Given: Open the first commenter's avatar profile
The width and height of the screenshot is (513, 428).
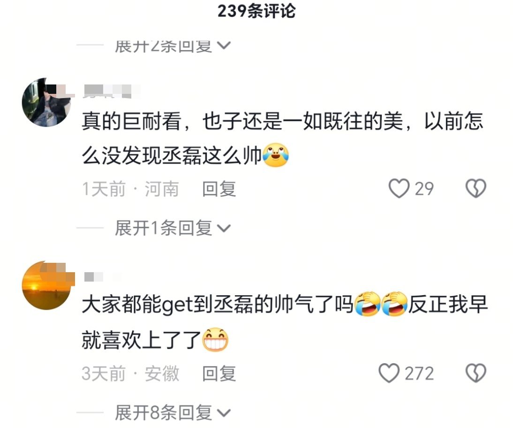Looking at the screenshot, I should (x=46, y=102).
